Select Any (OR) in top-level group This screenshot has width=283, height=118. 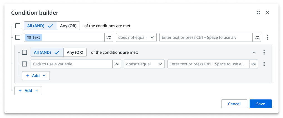[x=68, y=26]
